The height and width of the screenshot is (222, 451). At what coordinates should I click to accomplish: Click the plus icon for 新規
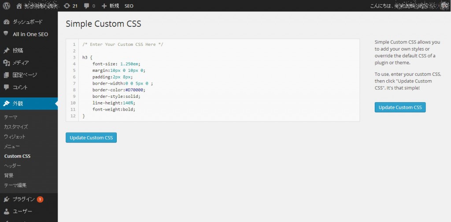[x=104, y=6]
